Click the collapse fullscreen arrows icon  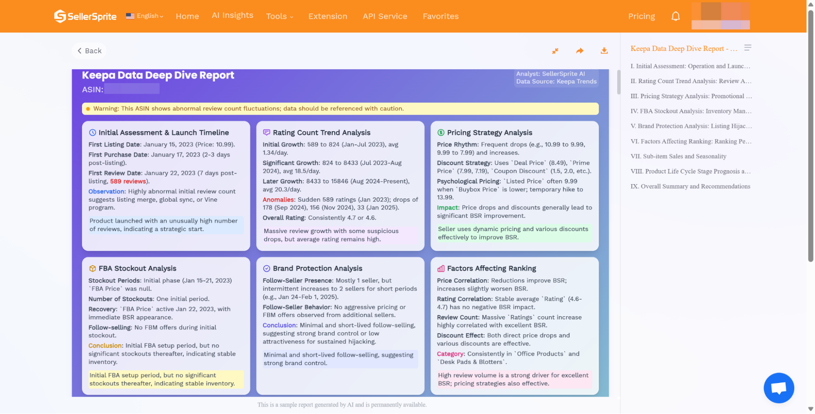(x=555, y=51)
